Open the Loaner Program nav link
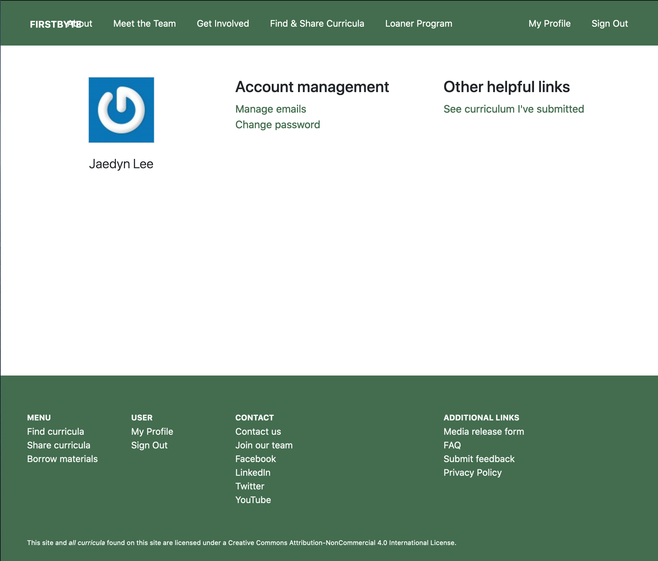This screenshot has height=561, width=658. click(418, 23)
